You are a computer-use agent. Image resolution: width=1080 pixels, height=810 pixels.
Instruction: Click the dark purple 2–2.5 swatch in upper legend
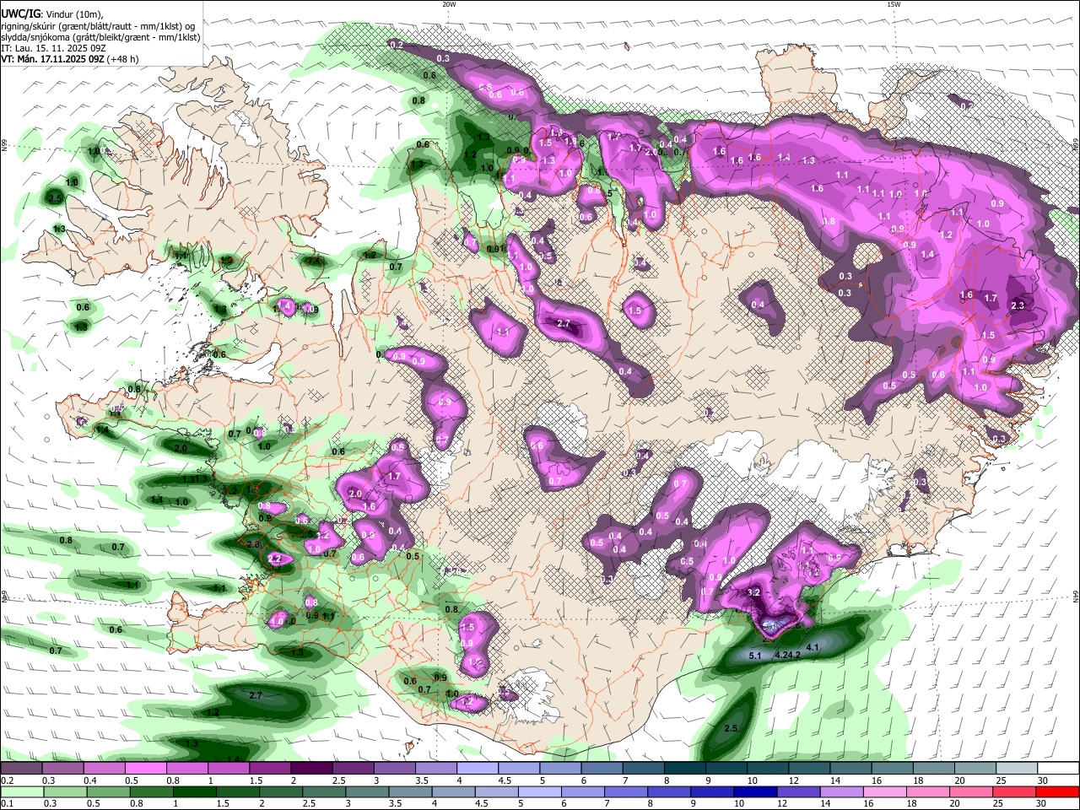pyautogui.click(x=311, y=768)
